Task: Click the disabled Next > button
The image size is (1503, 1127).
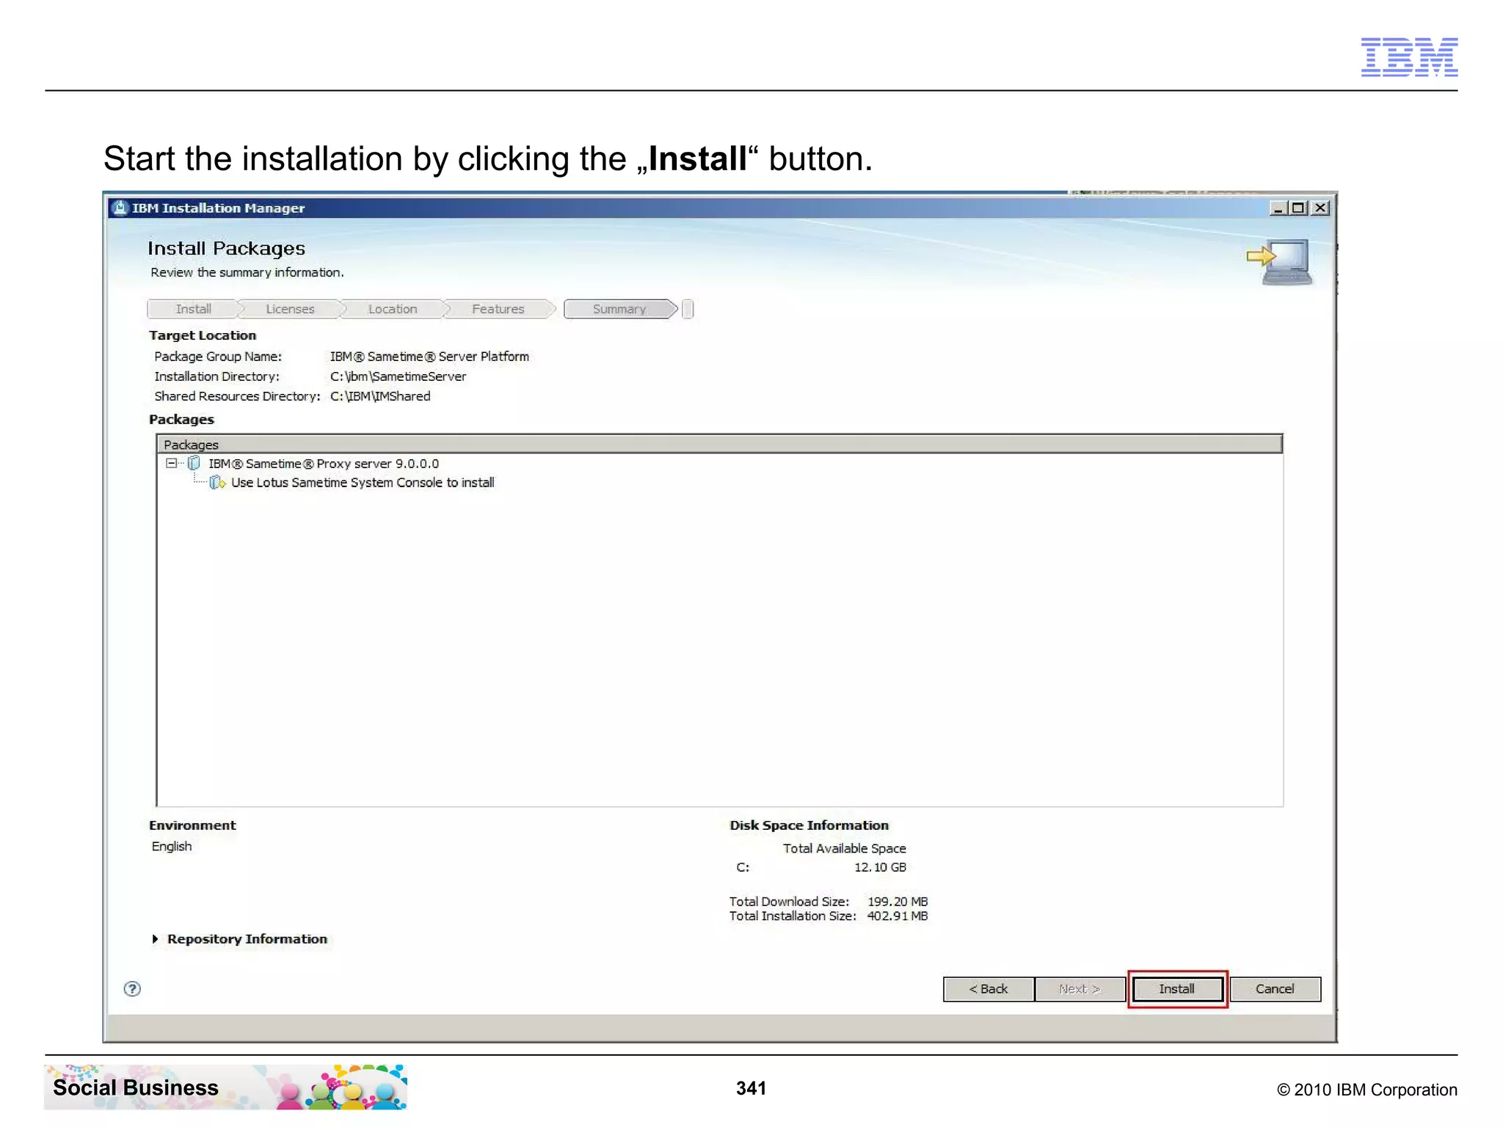Action: [x=1079, y=988]
